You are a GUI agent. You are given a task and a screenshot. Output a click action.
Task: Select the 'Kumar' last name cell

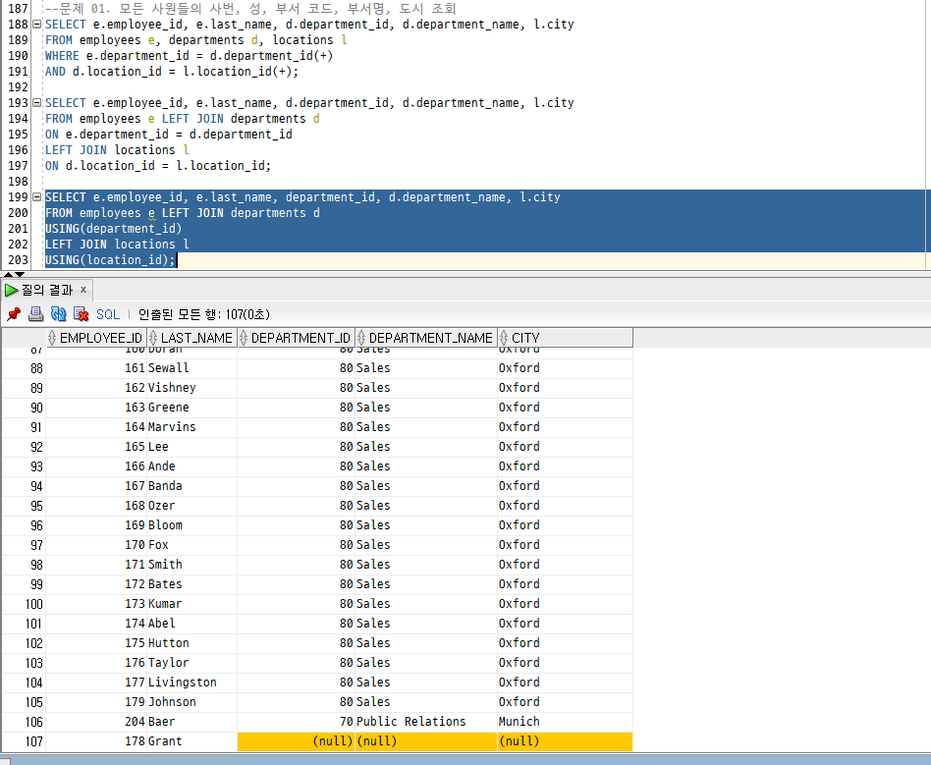click(192, 603)
